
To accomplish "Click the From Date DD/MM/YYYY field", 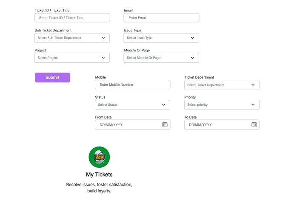I will (x=128, y=124).
